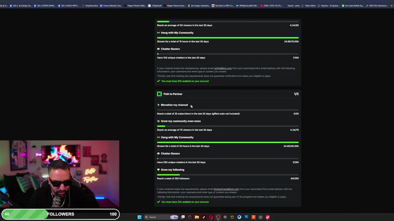Click the Monetize my channel heading

click(174, 105)
